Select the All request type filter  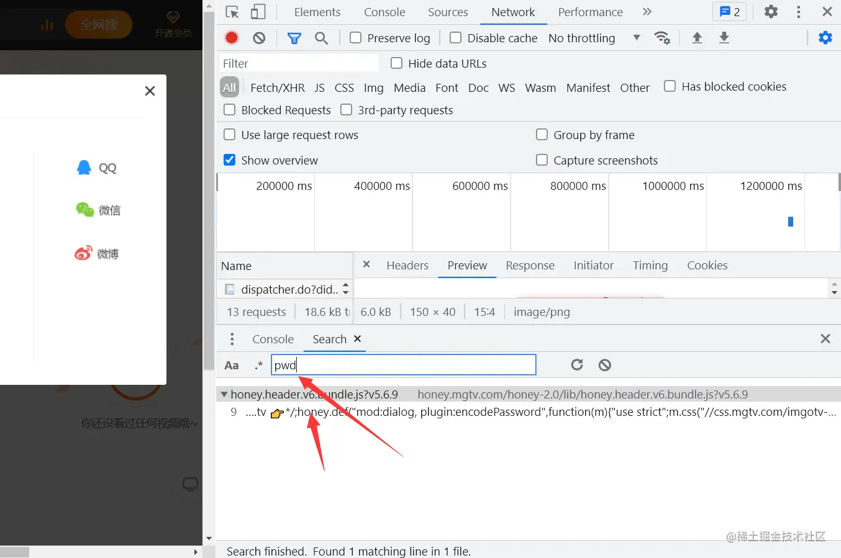[x=229, y=88]
